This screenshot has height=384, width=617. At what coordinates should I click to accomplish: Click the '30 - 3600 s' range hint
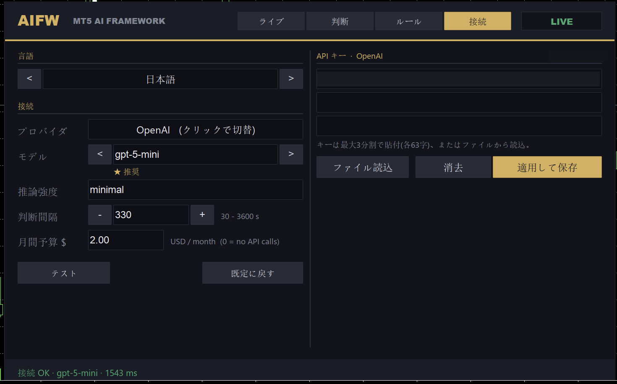click(x=240, y=217)
